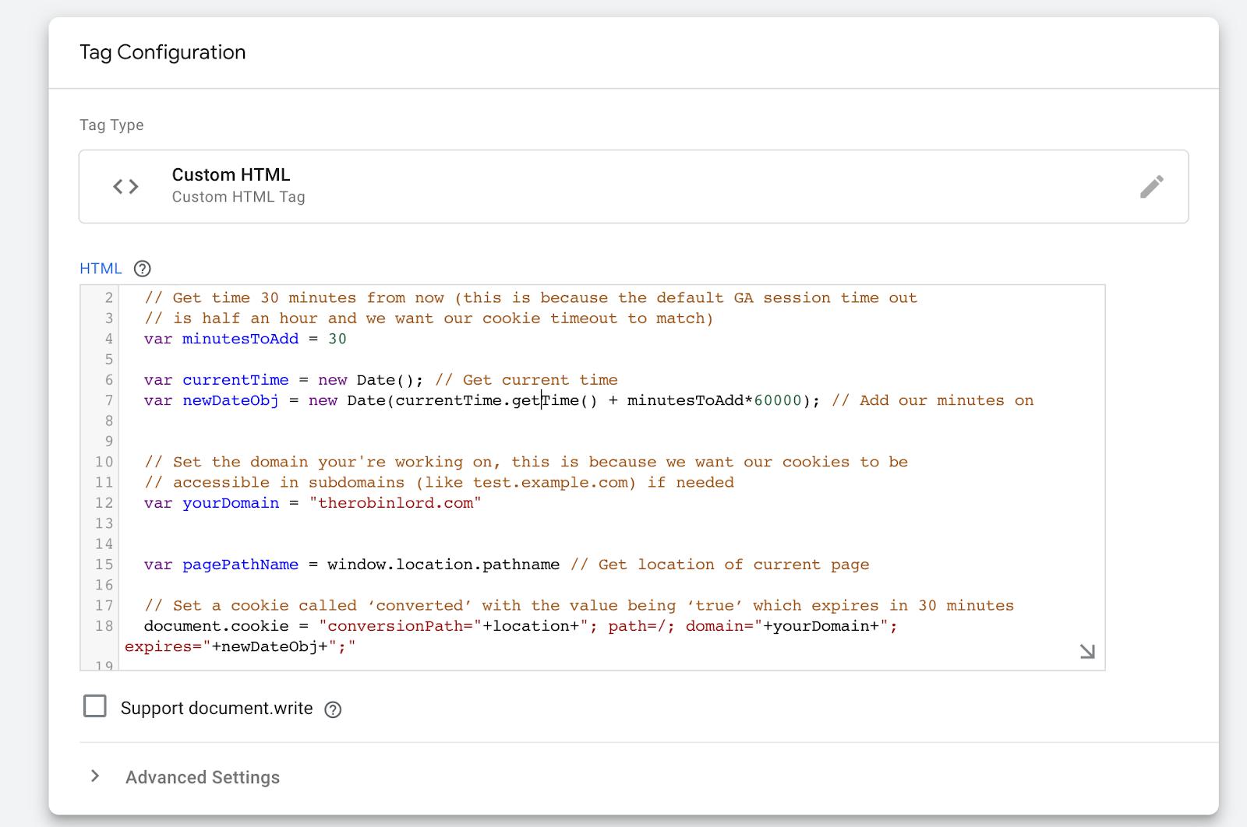1247x827 pixels.
Task: Click the Tag Configuration heading
Action: point(162,52)
